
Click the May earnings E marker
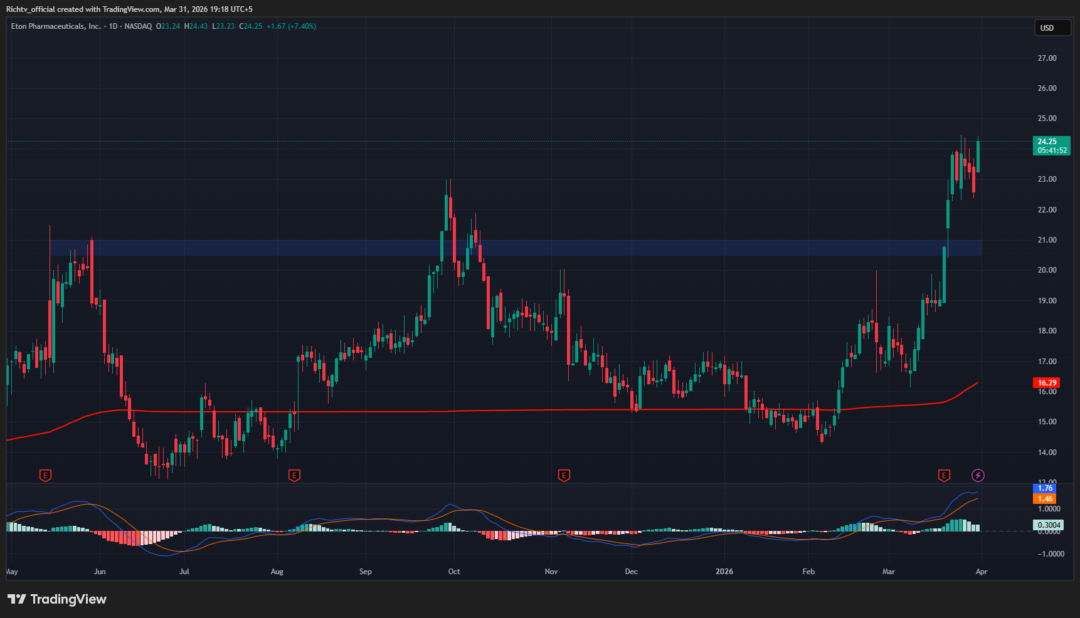pos(45,476)
